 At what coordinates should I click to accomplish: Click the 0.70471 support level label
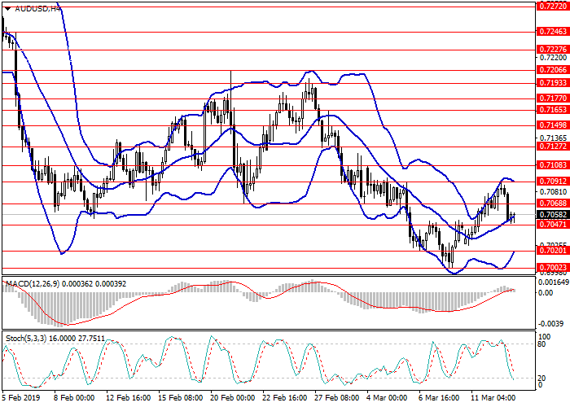[x=551, y=224]
